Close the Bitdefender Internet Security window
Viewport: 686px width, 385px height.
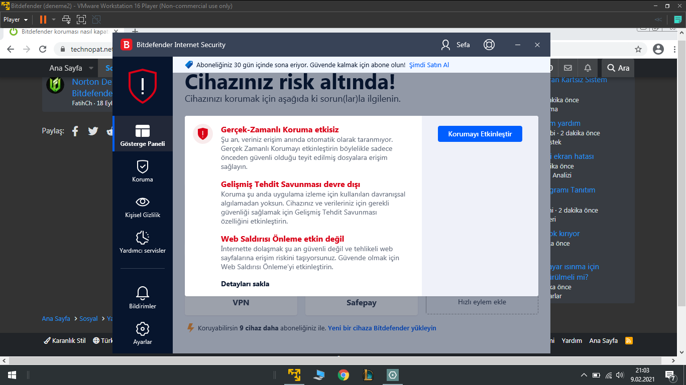pos(537,45)
